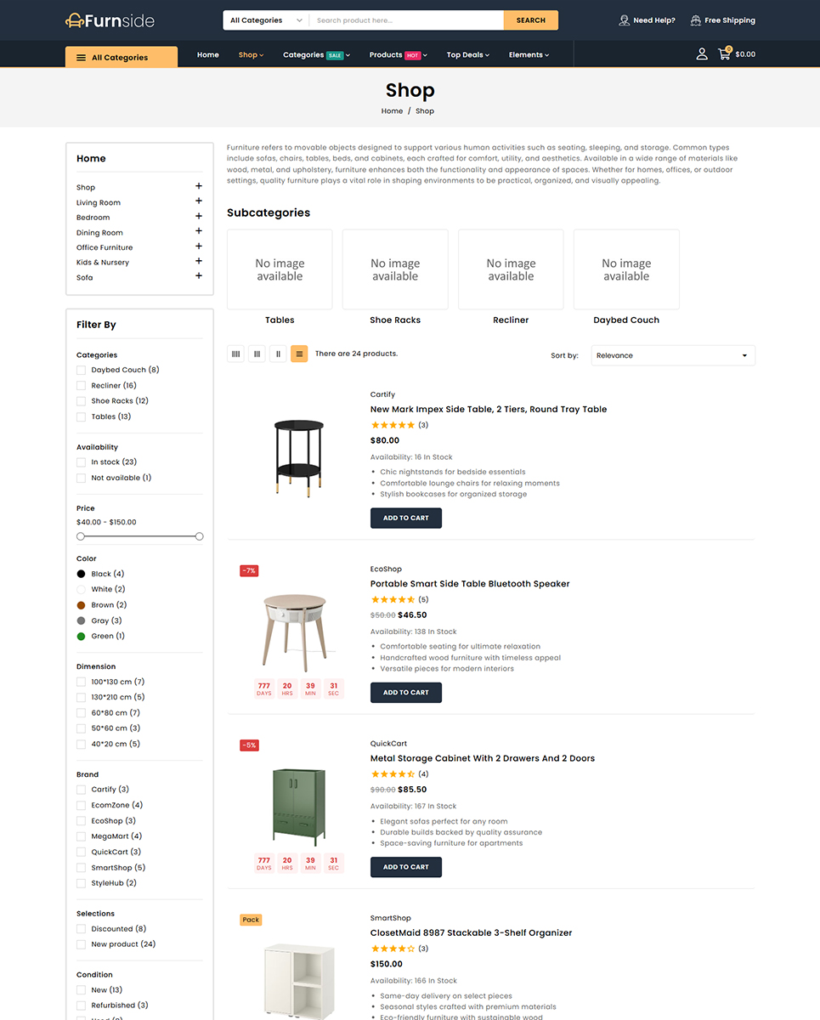The width and height of the screenshot is (820, 1020).
Task: Open the All Categories search dropdown
Action: pos(266,20)
